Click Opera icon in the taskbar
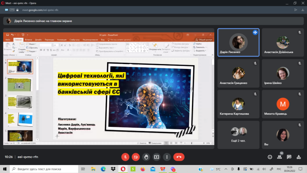The width and height of the screenshot is (307, 173). 123,169
